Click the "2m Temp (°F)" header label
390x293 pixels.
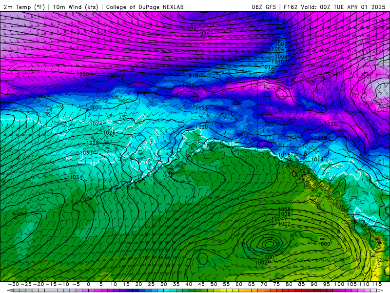24,7
